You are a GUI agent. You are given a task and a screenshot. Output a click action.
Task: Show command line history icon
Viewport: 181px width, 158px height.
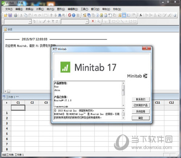[102, 15]
